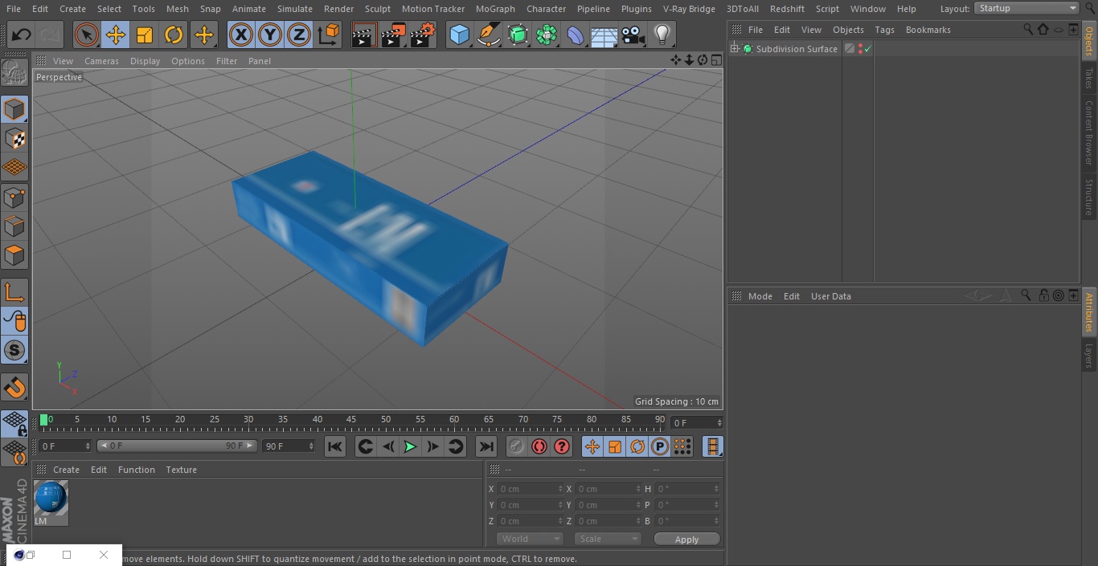Screen dimensions: 1098x566
Task: Toggle Autokeying button
Action: [x=539, y=446]
